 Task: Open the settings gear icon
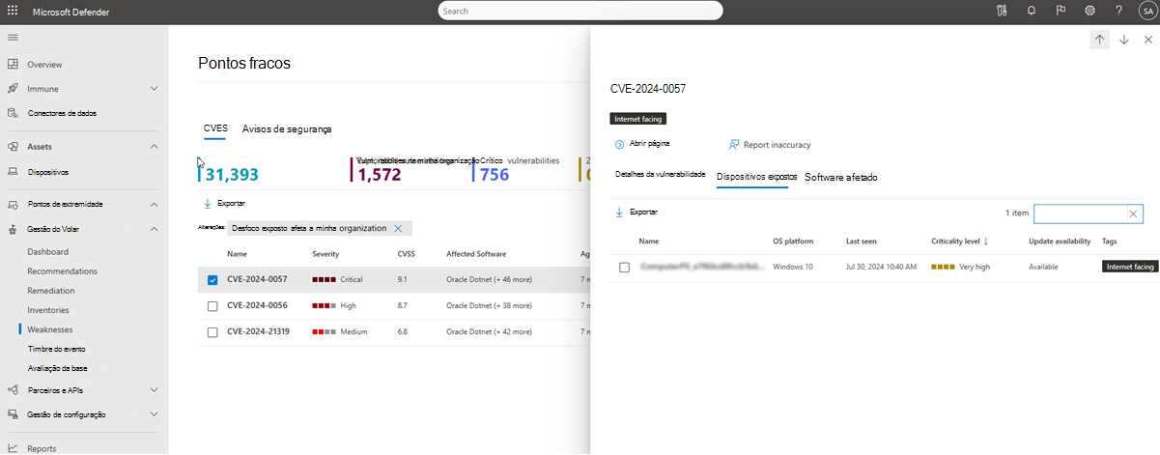1089,11
